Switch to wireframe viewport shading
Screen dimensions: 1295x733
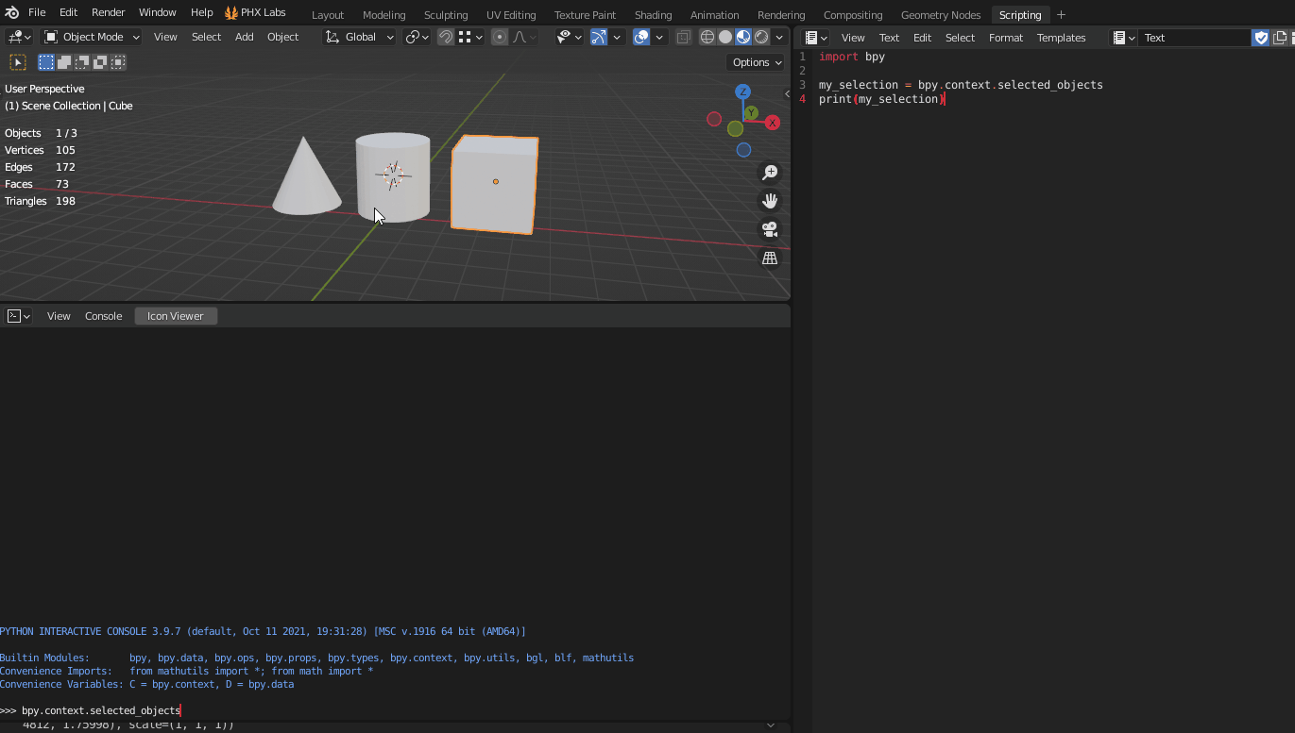point(707,37)
